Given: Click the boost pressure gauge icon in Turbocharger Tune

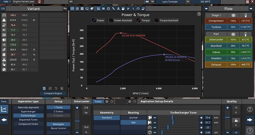Looking at the screenshot, I should (150, 132).
